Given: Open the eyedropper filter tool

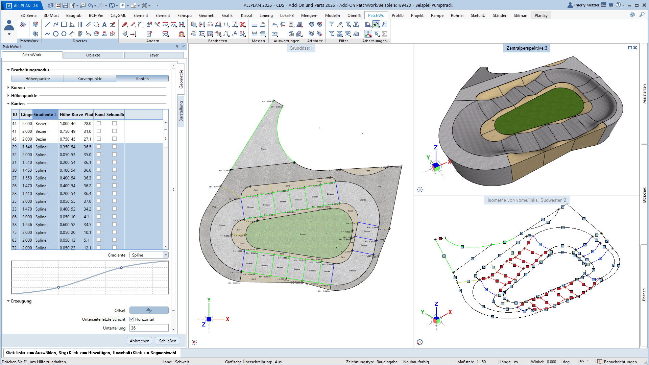Looking at the screenshot, I should click(340, 24).
